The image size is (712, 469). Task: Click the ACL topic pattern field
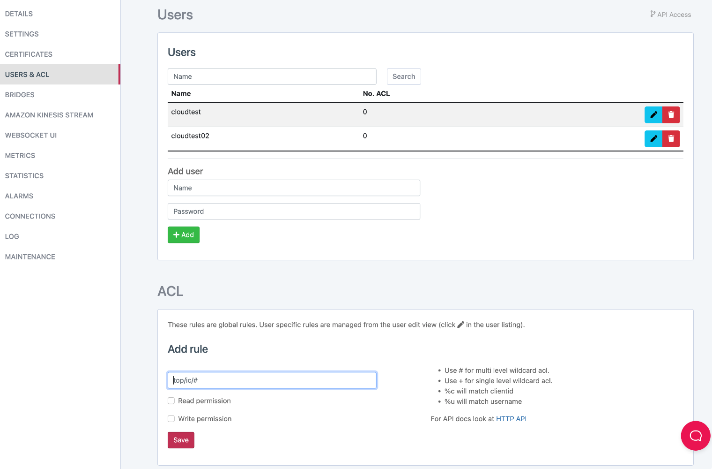272,380
